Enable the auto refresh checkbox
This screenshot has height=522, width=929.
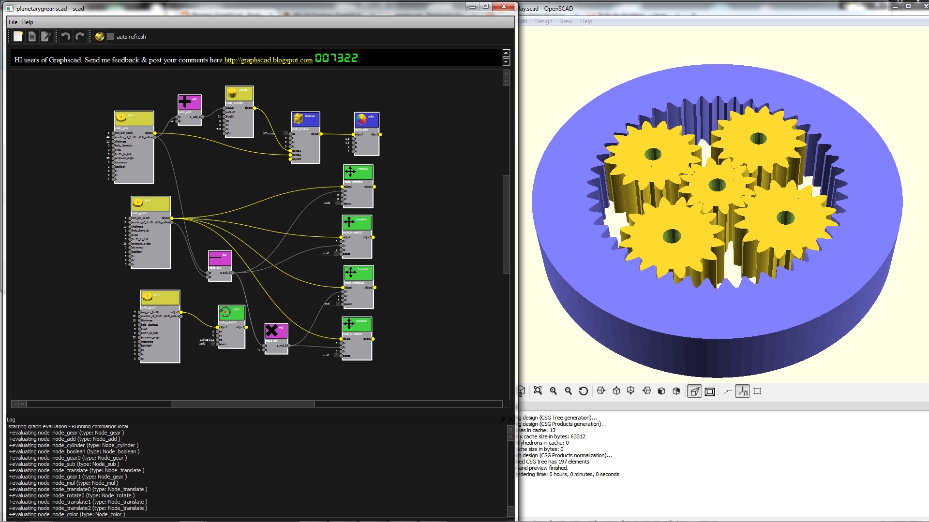click(111, 37)
